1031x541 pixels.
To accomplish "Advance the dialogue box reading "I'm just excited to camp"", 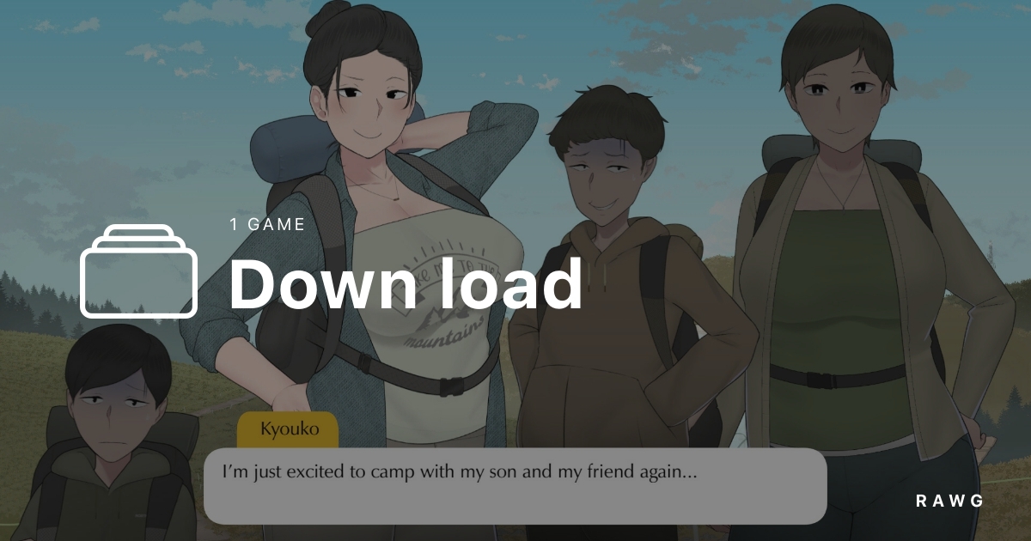I will pos(515,485).
